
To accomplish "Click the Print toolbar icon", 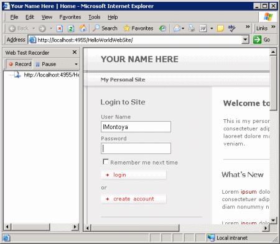I will coord(192,29).
